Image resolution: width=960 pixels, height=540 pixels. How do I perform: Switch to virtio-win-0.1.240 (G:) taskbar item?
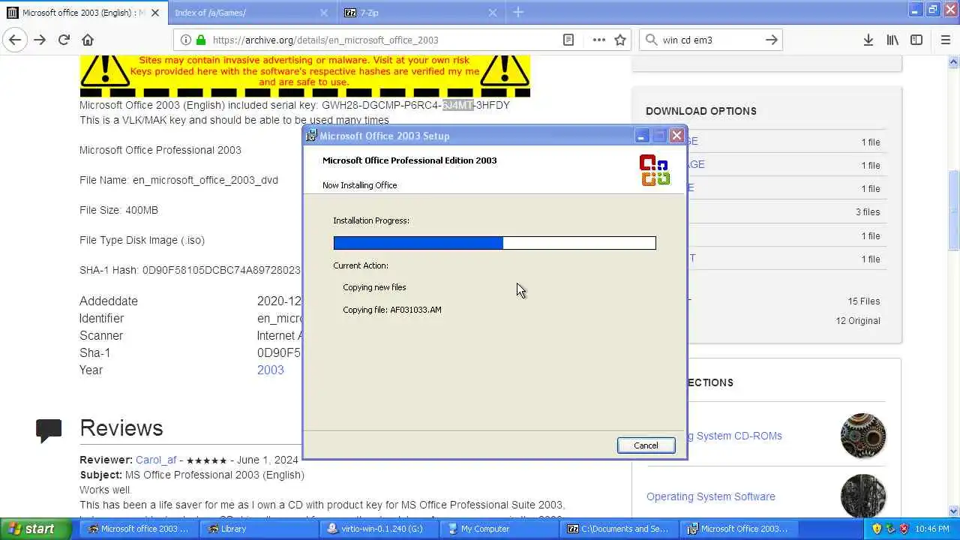click(x=380, y=529)
